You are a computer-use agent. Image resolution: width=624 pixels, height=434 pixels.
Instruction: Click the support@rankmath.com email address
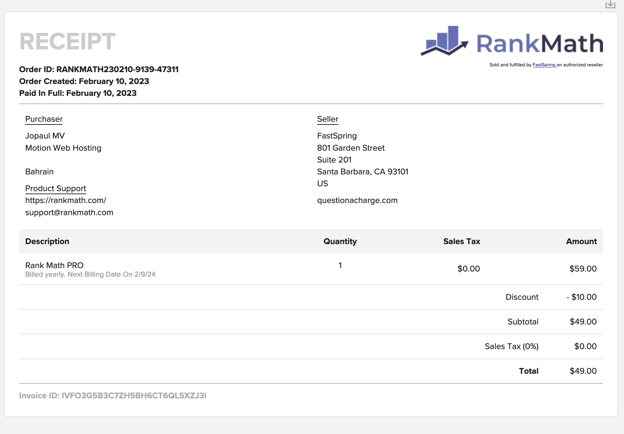click(x=69, y=212)
